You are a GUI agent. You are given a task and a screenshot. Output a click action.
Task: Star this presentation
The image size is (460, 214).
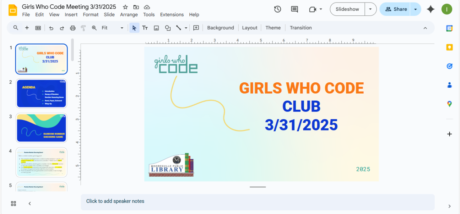click(125, 7)
